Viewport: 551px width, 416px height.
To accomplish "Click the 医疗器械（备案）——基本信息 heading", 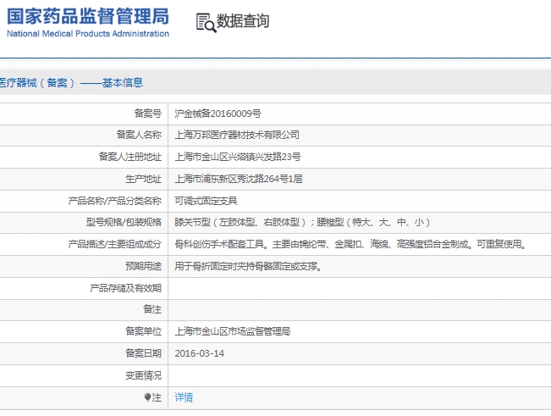I will point(71,83).
